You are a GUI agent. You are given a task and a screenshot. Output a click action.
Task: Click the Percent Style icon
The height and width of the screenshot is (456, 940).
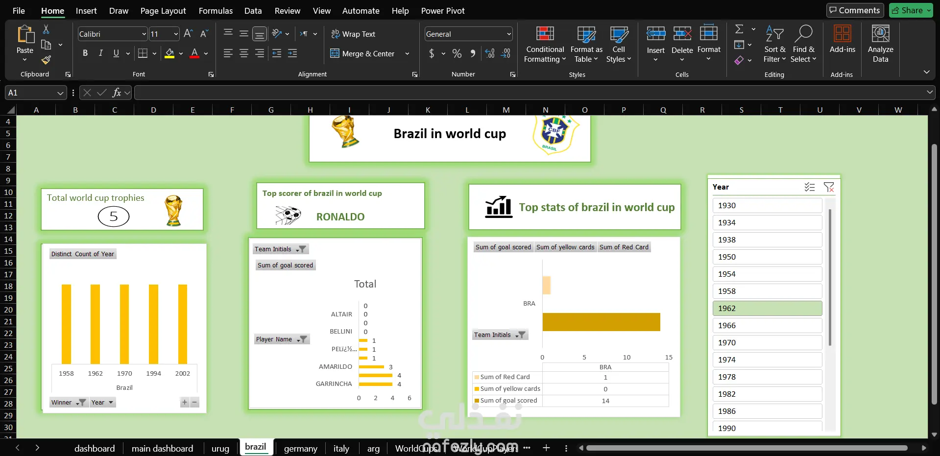click(x=457, y=53)
